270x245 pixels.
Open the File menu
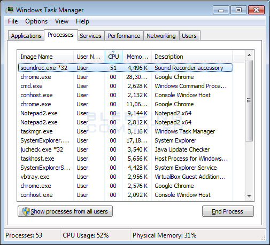(x=13, y=21)
